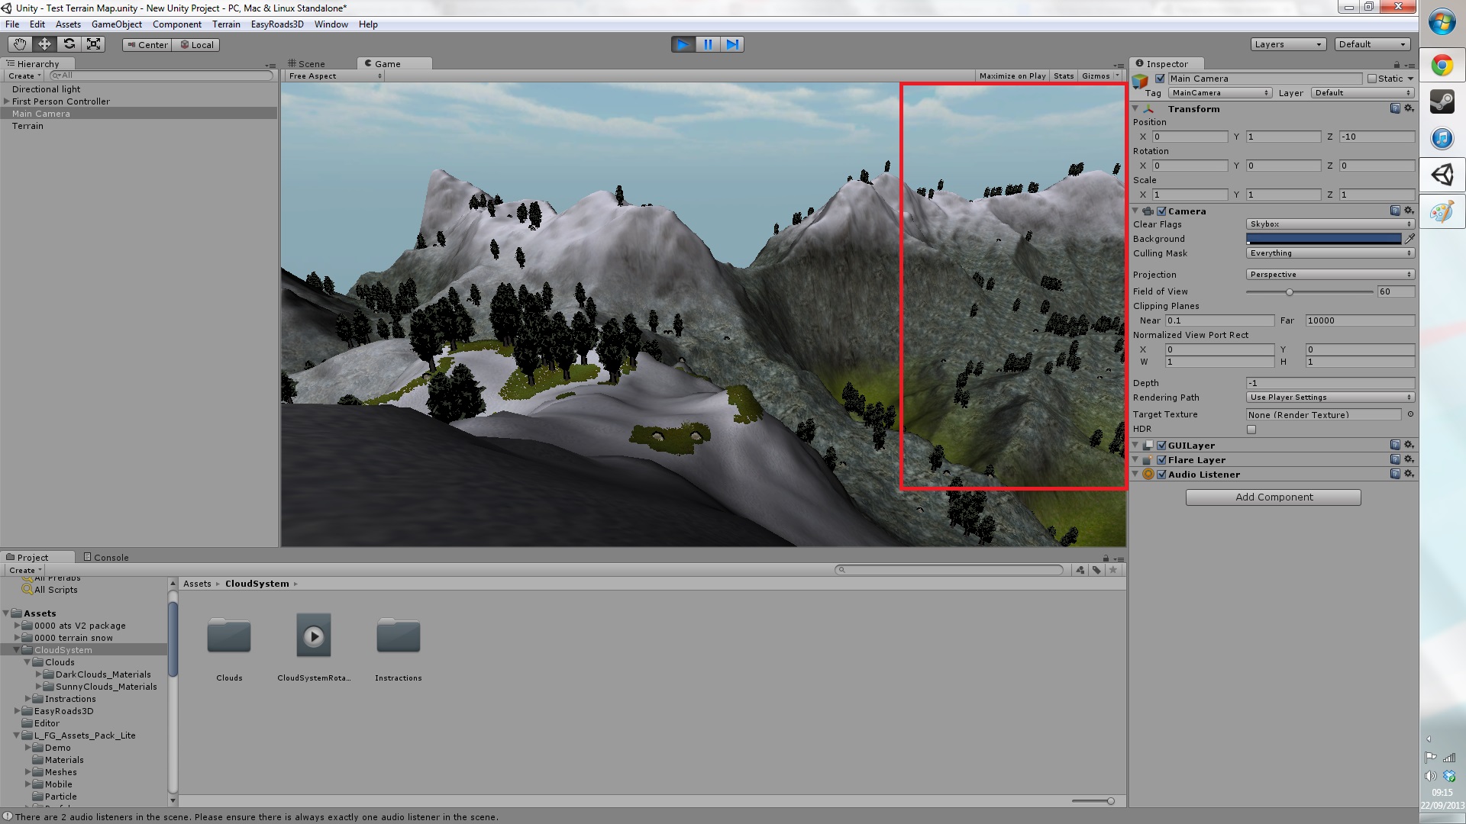Select the Rotate tool

[x=69, y=44]
